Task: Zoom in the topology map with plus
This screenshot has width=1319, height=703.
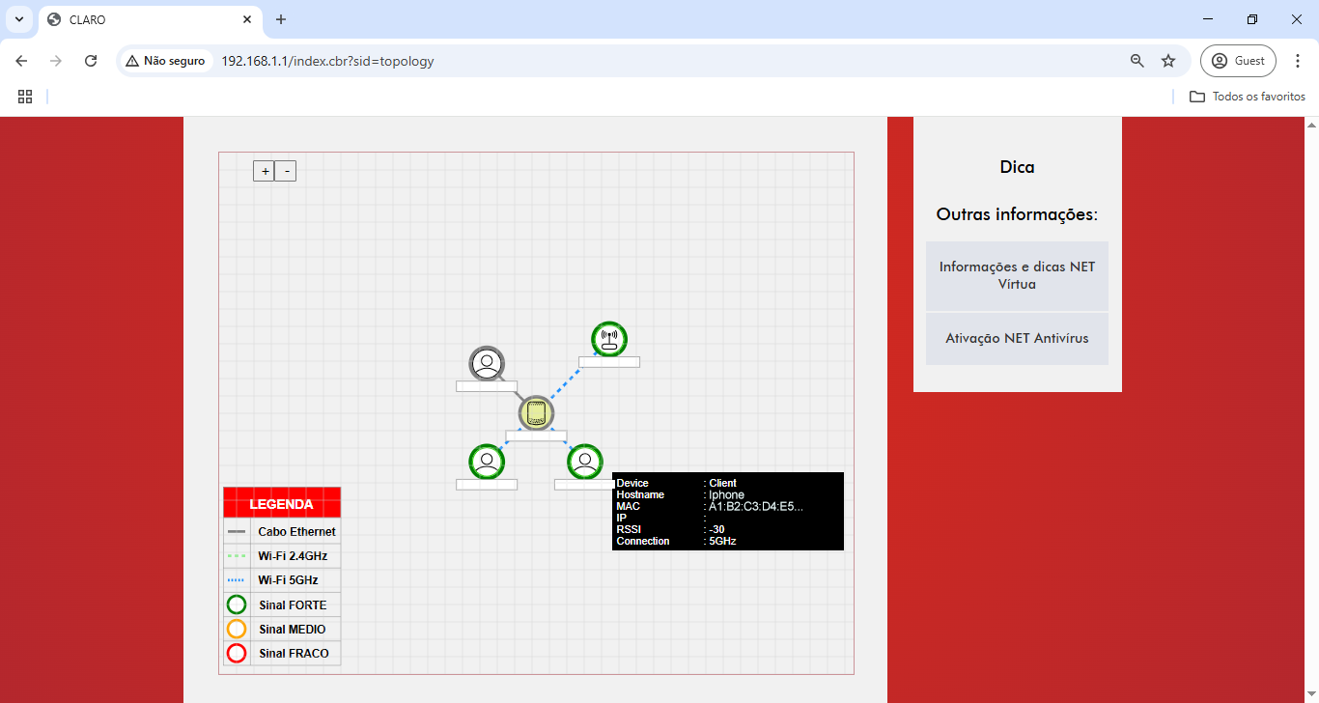Action: click(266, 171)
